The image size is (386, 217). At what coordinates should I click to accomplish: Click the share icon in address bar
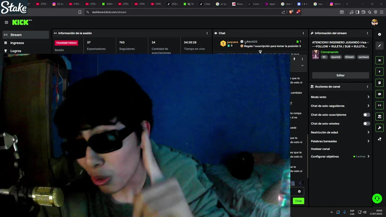283,12
